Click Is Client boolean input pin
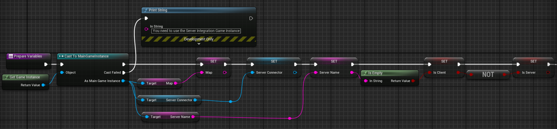Image resolution: width=557 pixels, height=129 pixels. pyautogui.click(x=430, y=72)
